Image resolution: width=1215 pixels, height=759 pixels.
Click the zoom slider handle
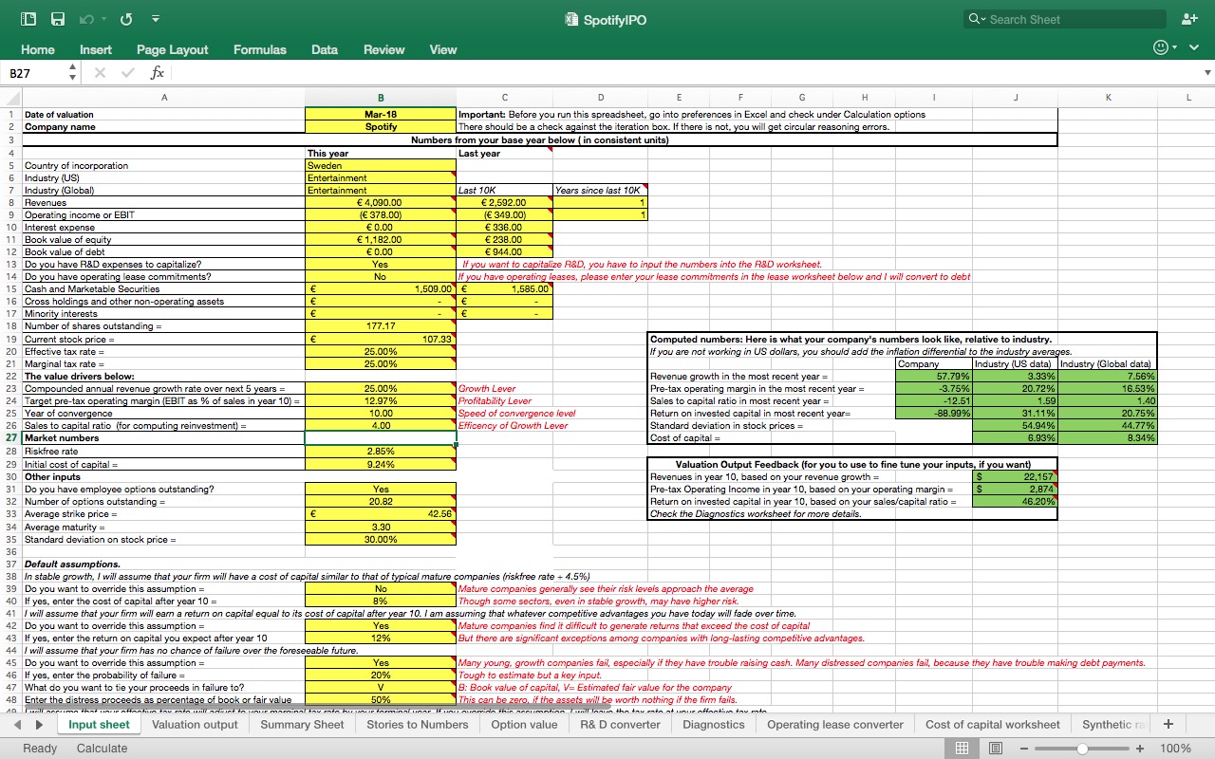tap(1083, 748)
